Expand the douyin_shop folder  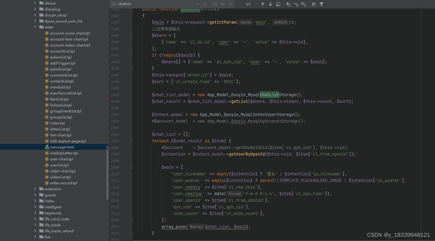pos(35,15)
